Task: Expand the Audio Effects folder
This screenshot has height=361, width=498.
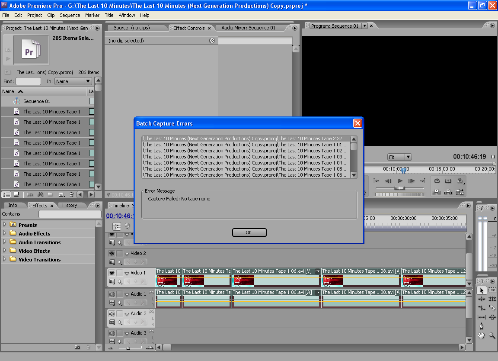Action: [x=5, y=233]
